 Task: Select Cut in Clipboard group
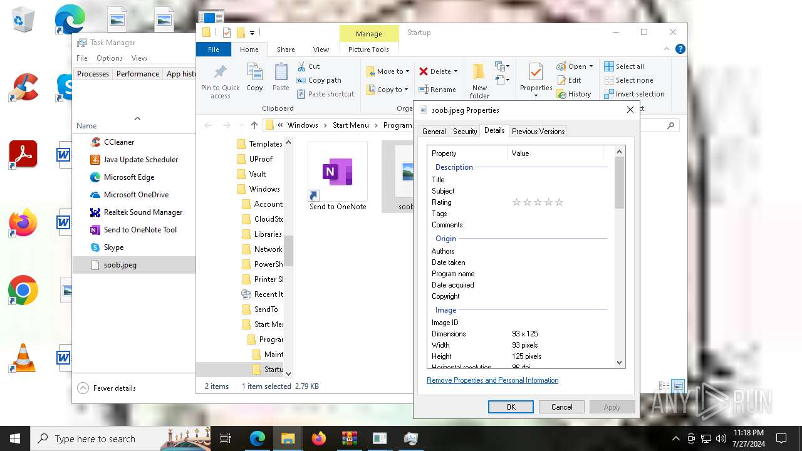[308, 66]
